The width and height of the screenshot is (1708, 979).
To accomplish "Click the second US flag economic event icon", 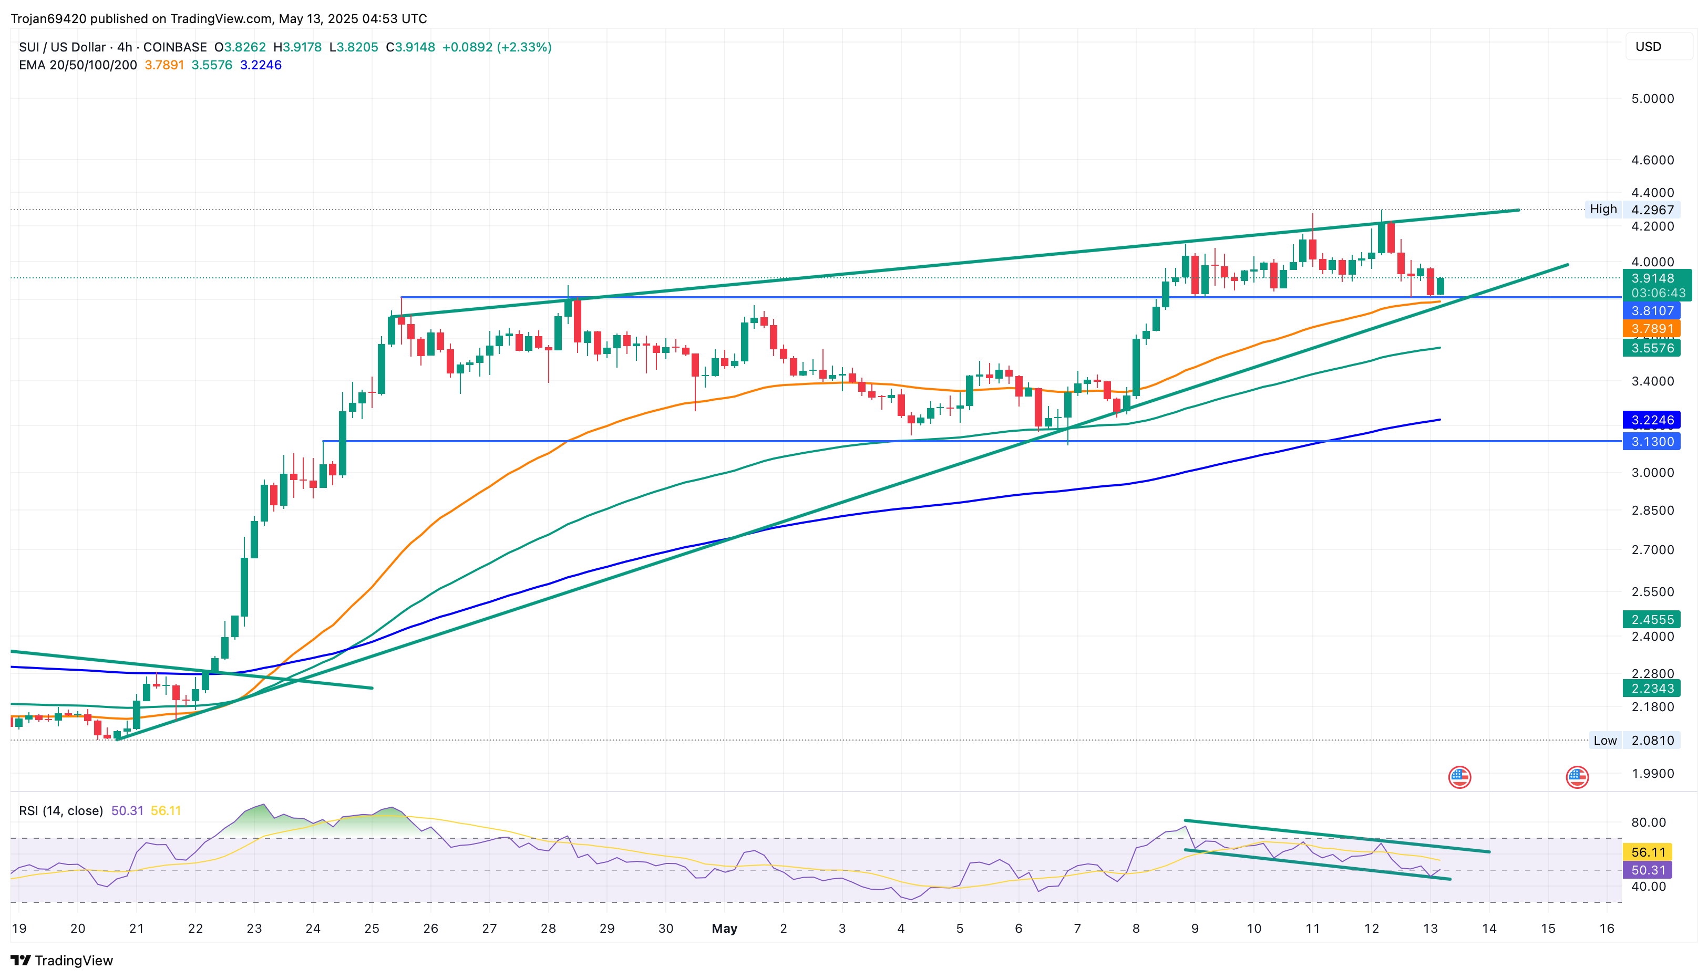I will 1577,777.
